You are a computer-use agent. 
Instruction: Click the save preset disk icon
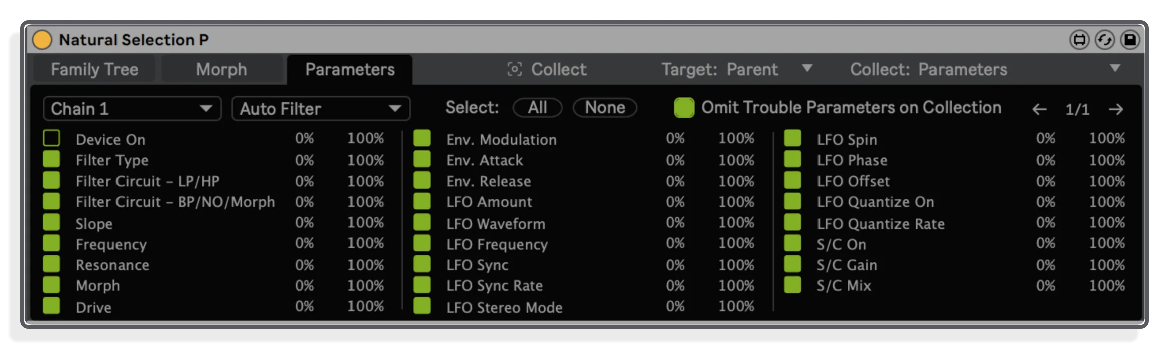click(1130, 40)
